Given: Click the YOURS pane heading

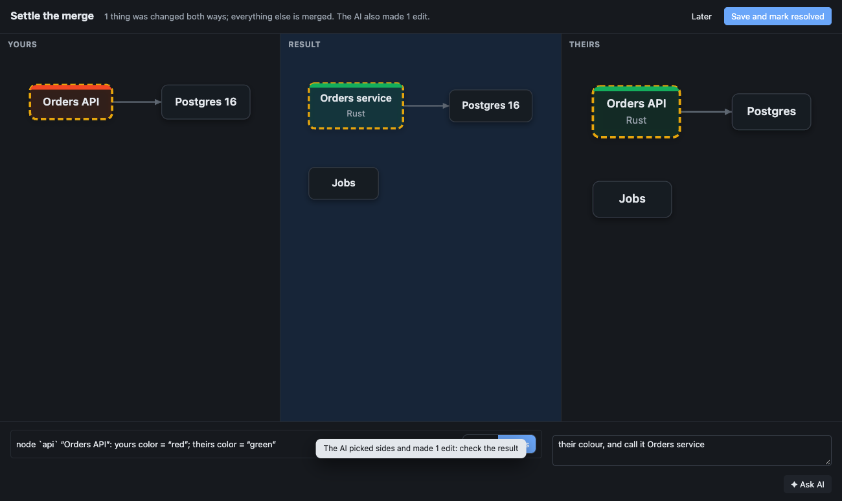Looking at the screenshot, I should tap(22, 45).
